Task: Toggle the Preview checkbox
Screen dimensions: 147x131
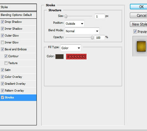Action: pyautogui.click(x=135, y=32)
